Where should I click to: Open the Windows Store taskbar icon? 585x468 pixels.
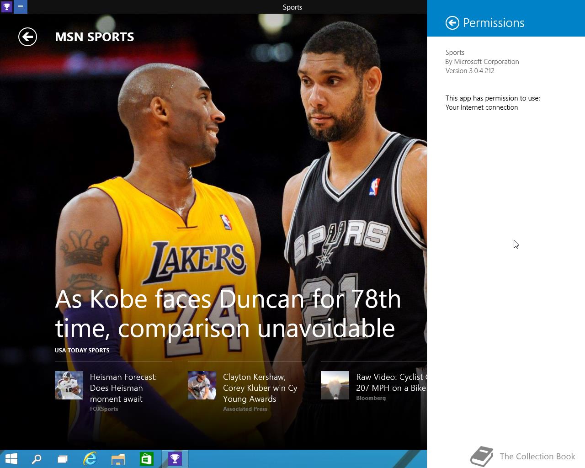pos(146,459)
